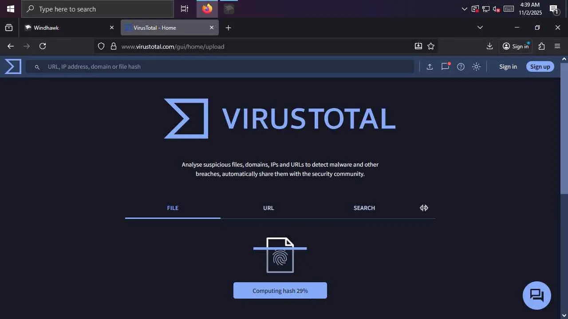Open a new tab with the plus button
Image resolution: width=568 pixels, height=319 pixels.
pyautogui.click(x=228, y=27)
